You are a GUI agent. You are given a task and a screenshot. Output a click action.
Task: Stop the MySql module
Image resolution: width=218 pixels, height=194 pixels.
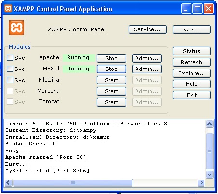coord(111,69)
